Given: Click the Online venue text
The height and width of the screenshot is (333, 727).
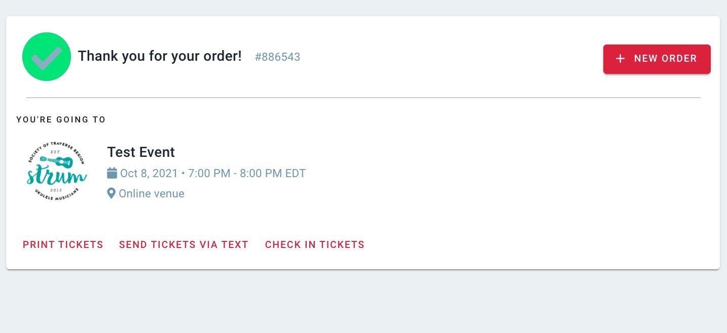Looking at the screenshot, I should coord(152,193).
